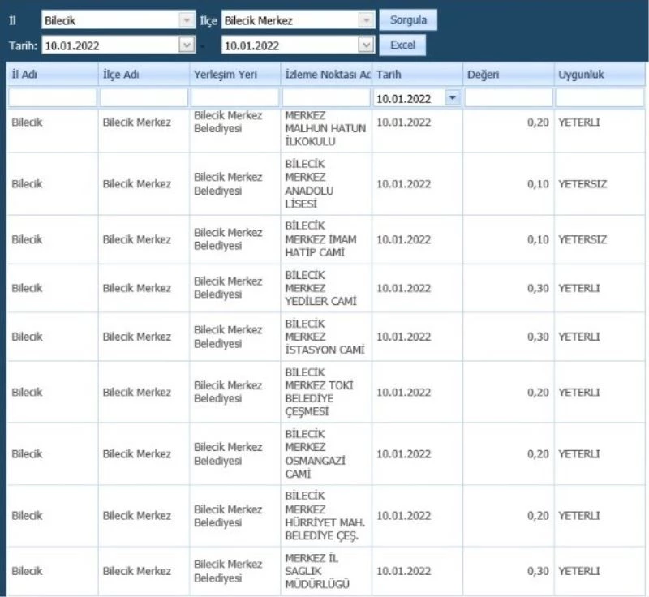Click the Uygunluk filter input field
649x597 pixels.
(x=599, y=98)
